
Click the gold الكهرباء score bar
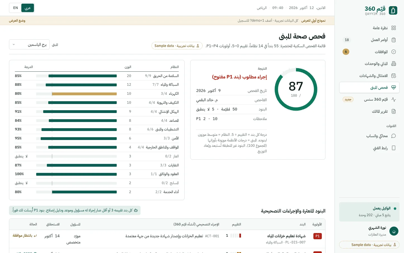click(x=84, y=94)
